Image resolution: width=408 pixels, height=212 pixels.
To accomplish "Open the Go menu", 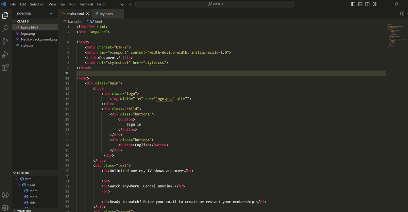I will (63, 4).
